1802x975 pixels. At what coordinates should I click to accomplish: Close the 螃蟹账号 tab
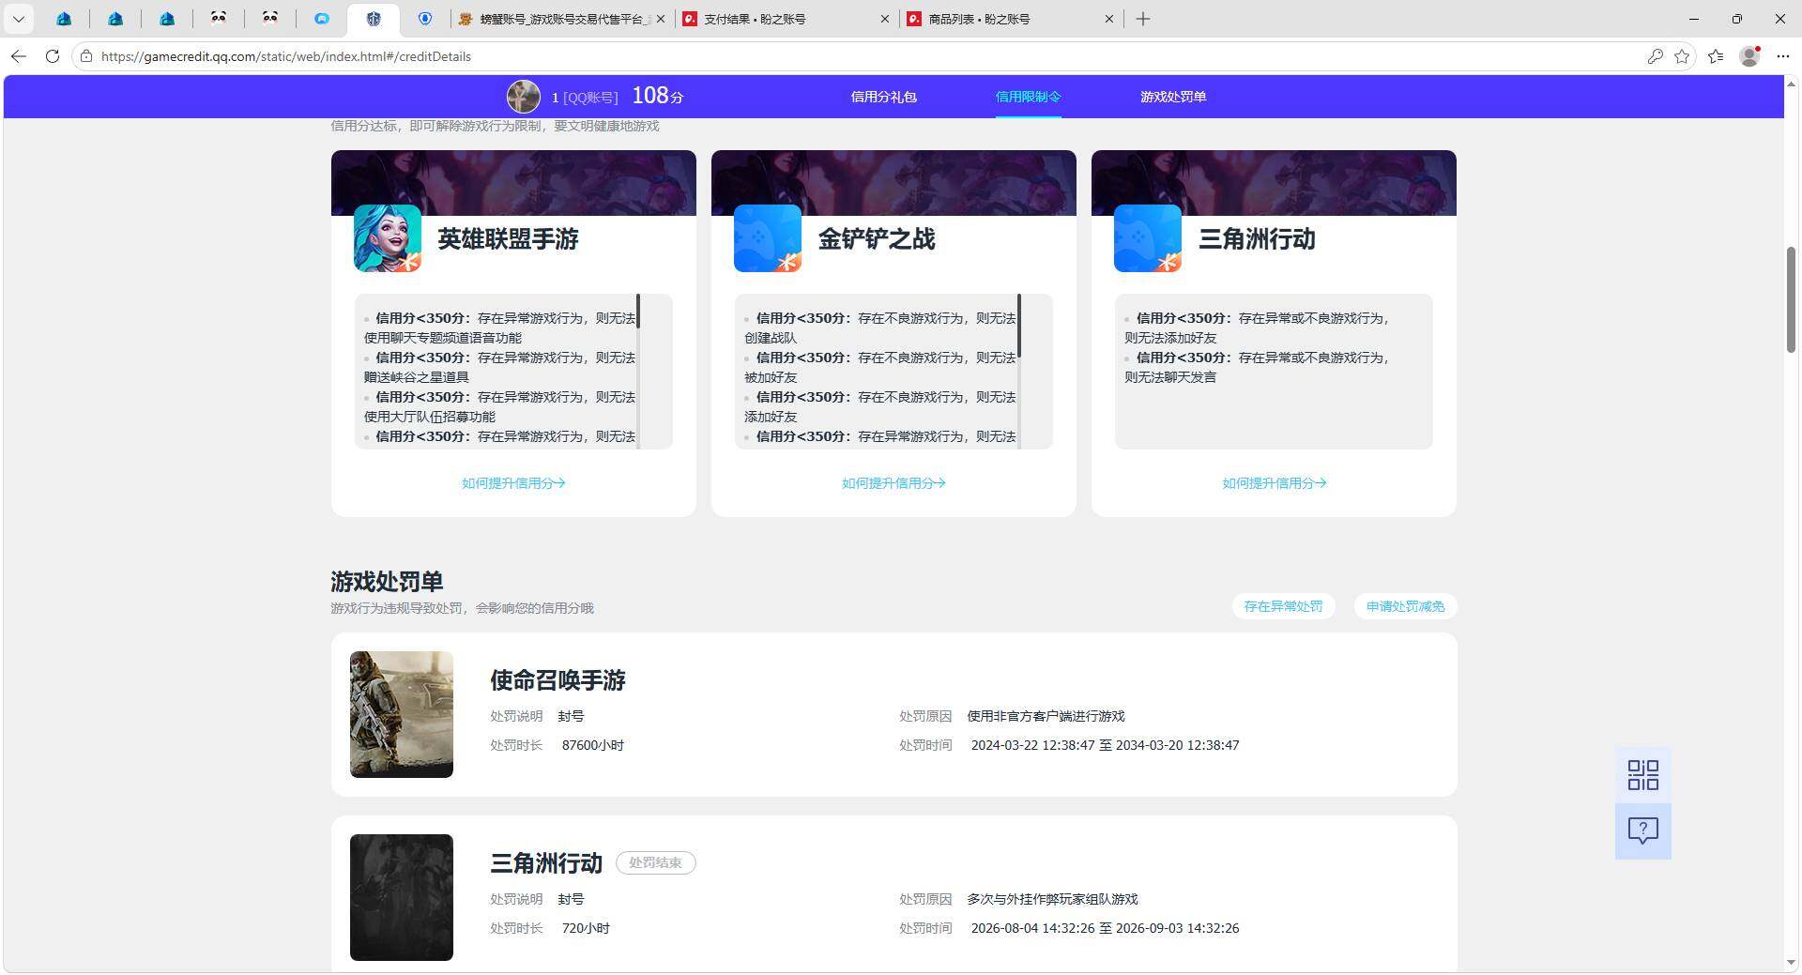[660, 19]
